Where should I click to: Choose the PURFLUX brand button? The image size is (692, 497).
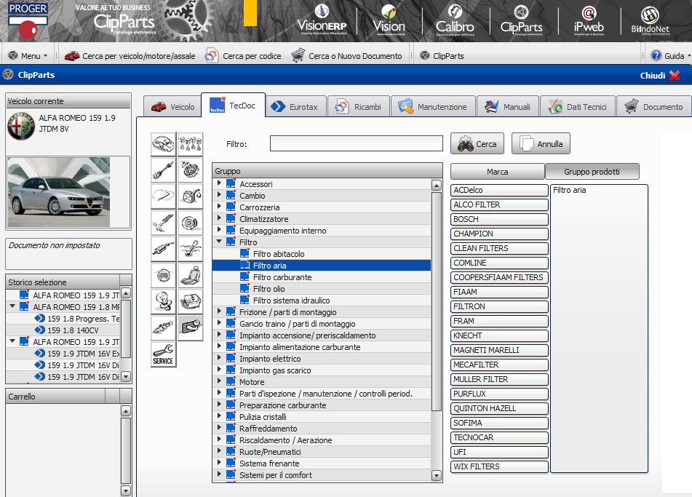[x=500, y=394]
